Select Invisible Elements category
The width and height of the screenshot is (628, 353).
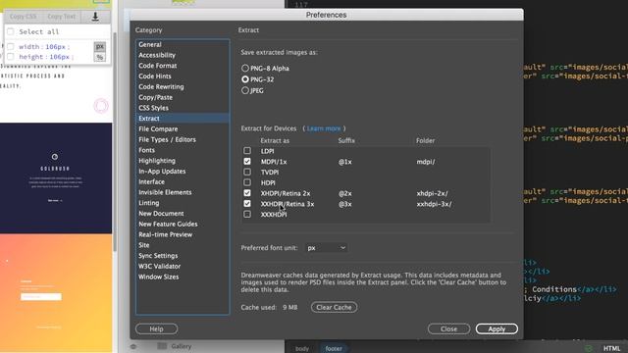(183, 192)
